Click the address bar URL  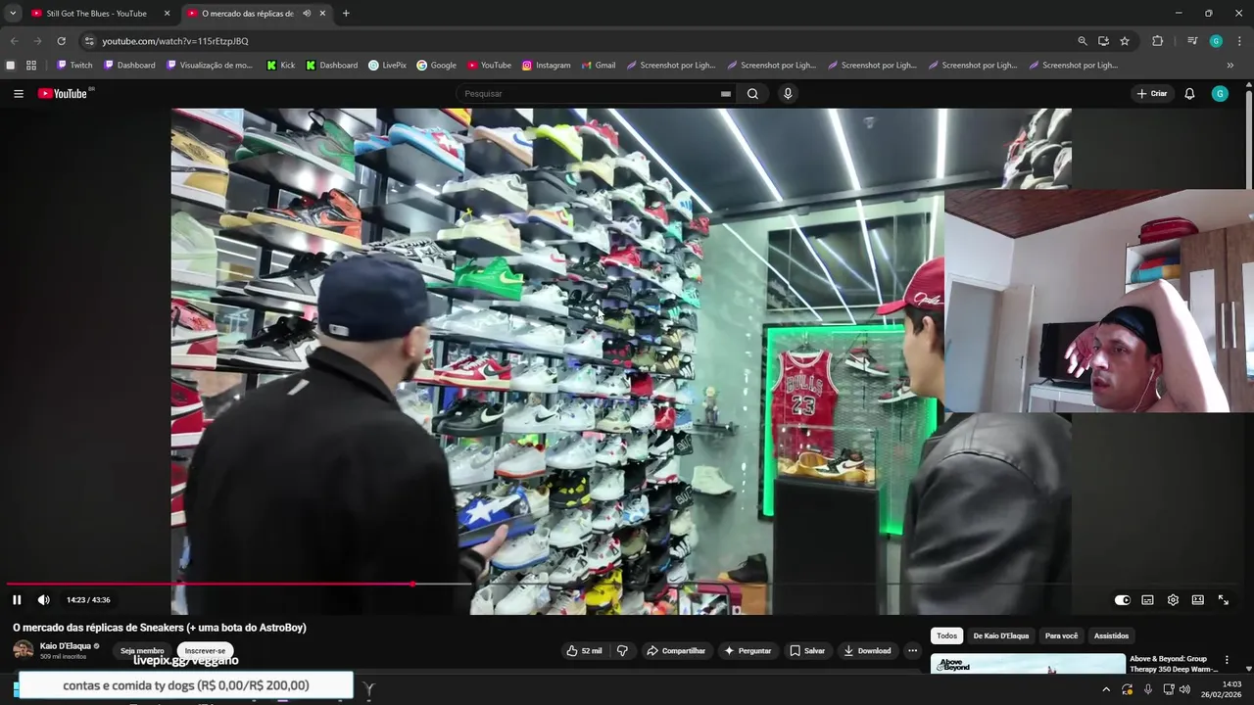click(175, 41)
